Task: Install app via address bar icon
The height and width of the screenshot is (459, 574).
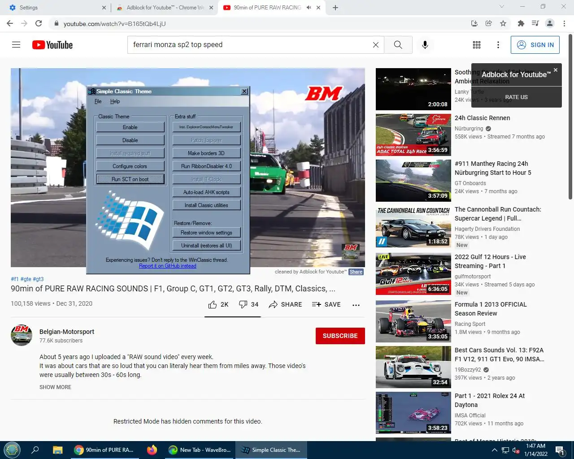Action: (x=474, y=23)
